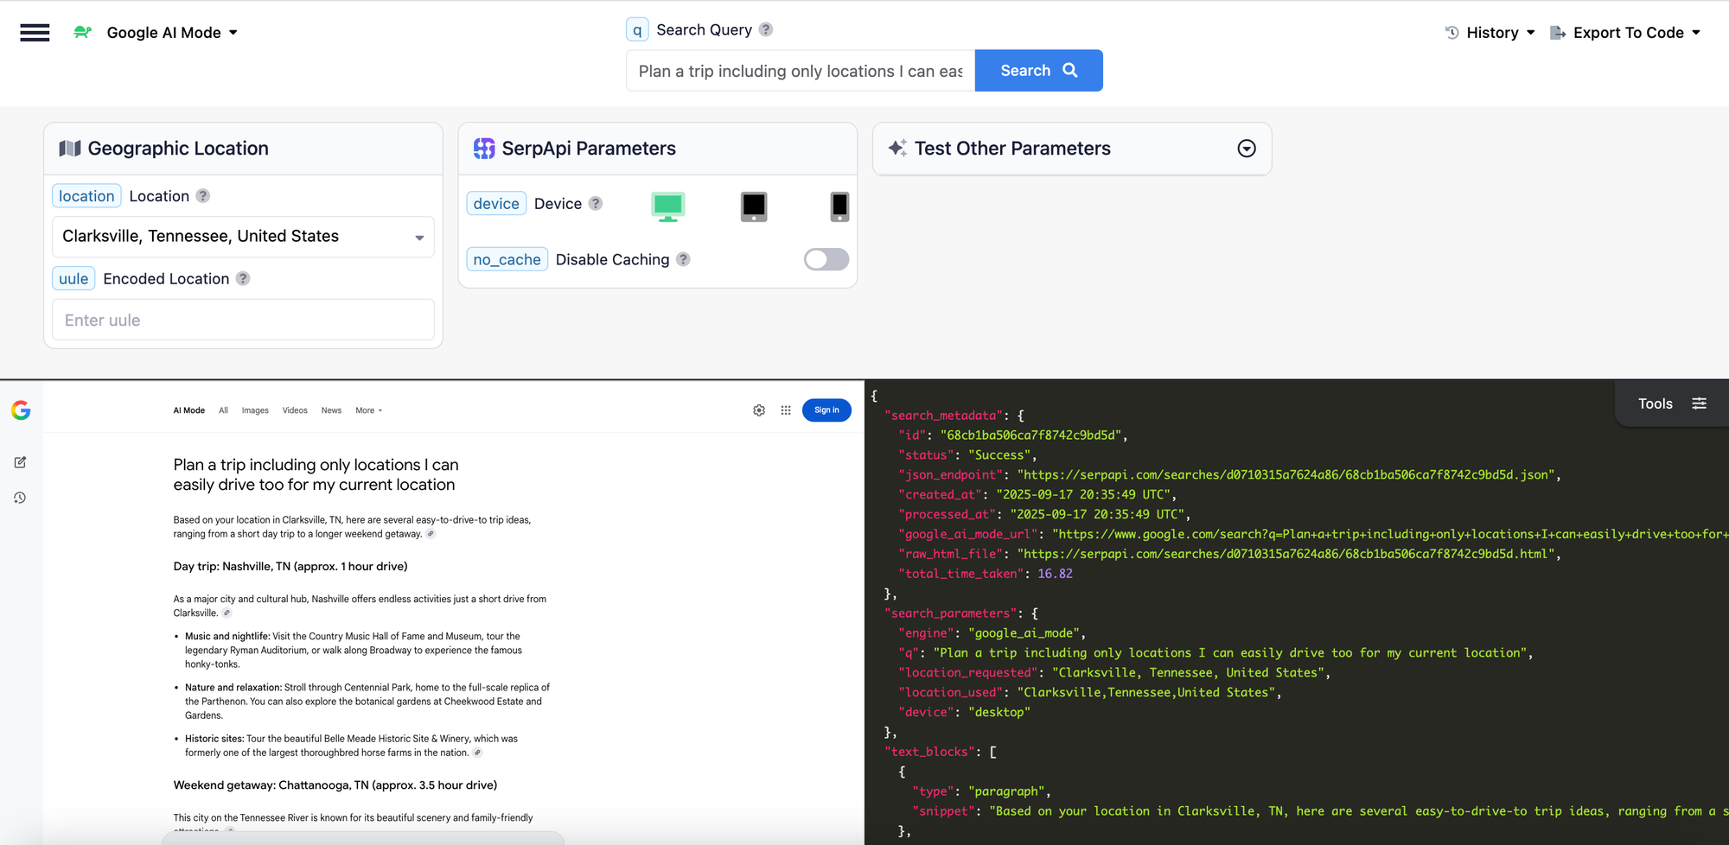Image resolution: width=1729 pixels, height=845 pixels.
Task: Click the link icon after the Nashville hub sentence
Action: point(226,613)
